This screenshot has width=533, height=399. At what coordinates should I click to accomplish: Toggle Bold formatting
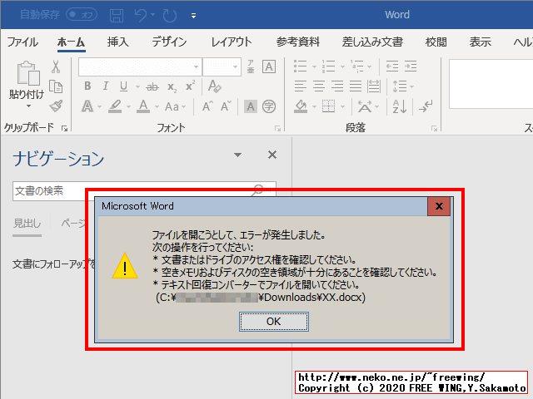87,86
